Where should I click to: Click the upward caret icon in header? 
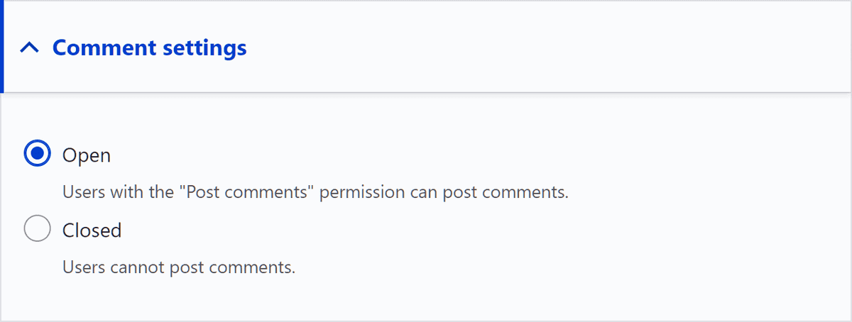[x=29, y=48]
